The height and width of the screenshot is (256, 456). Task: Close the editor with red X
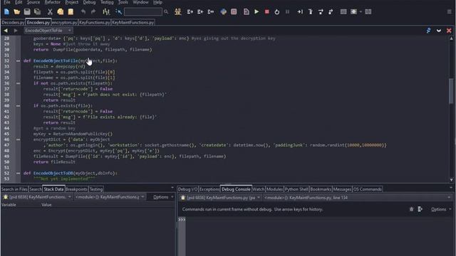pyautogui.click(x=449, y=31)
